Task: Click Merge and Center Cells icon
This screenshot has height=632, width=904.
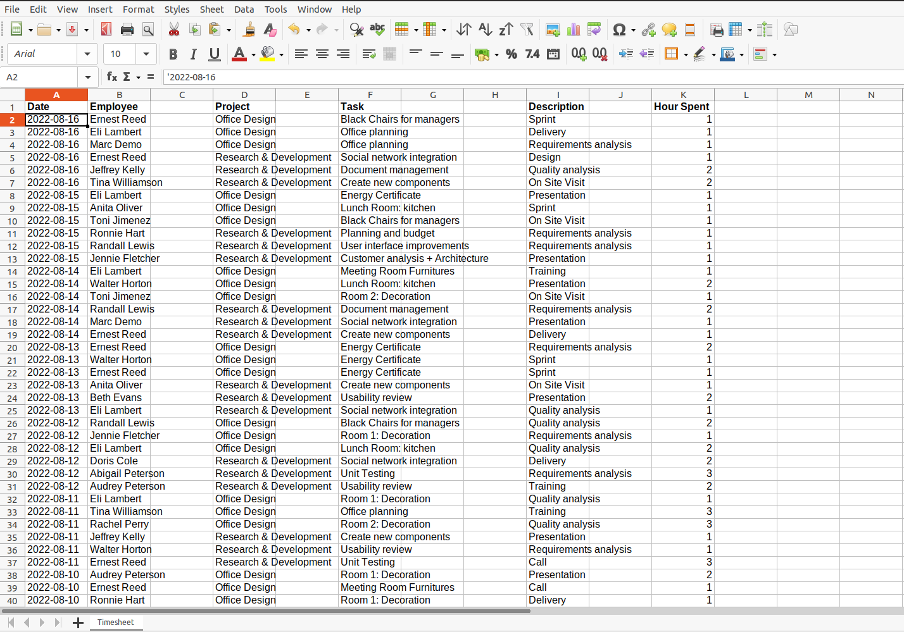Action: 390,54
